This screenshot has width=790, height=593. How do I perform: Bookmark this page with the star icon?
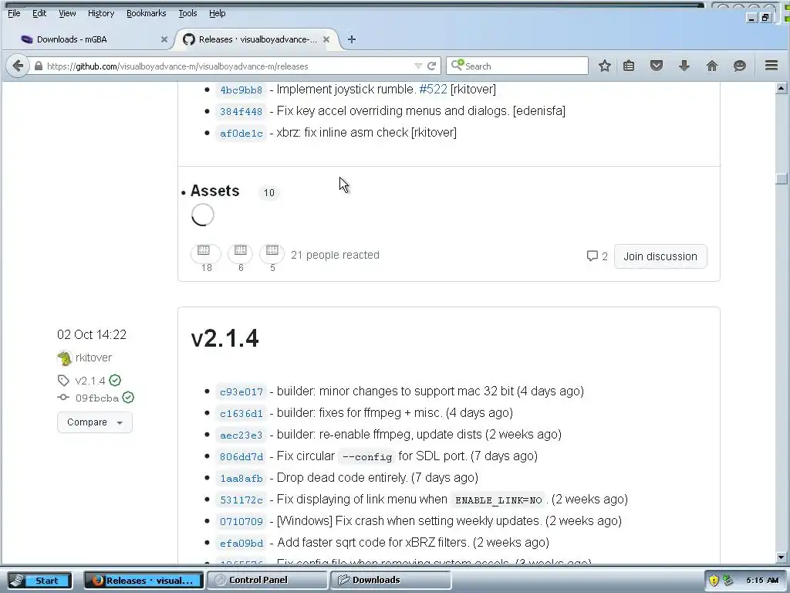(605, 66)
